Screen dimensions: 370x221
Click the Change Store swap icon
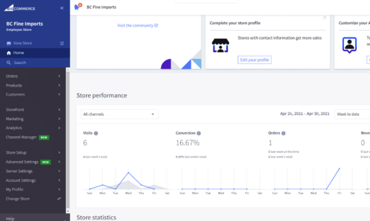(x=59, y=199)
